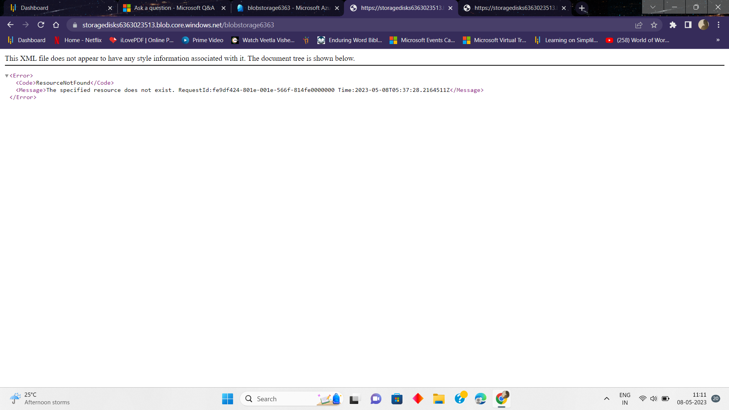This screenshot has height=410, width=729.
Task: Reload the page with the refresh icon
Action: click(41, 25)
